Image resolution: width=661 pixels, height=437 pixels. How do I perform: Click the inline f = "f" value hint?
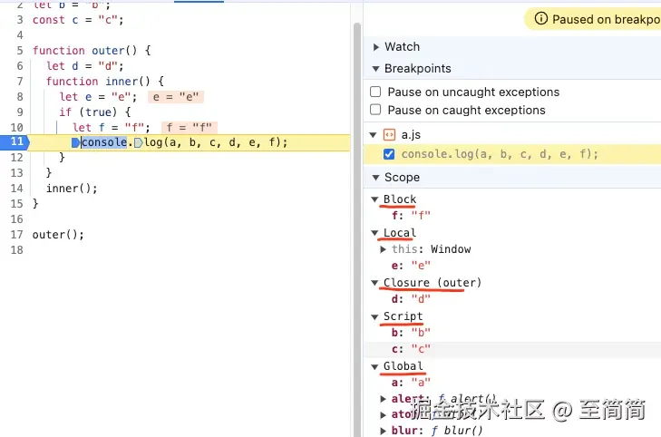click(190, 127)
